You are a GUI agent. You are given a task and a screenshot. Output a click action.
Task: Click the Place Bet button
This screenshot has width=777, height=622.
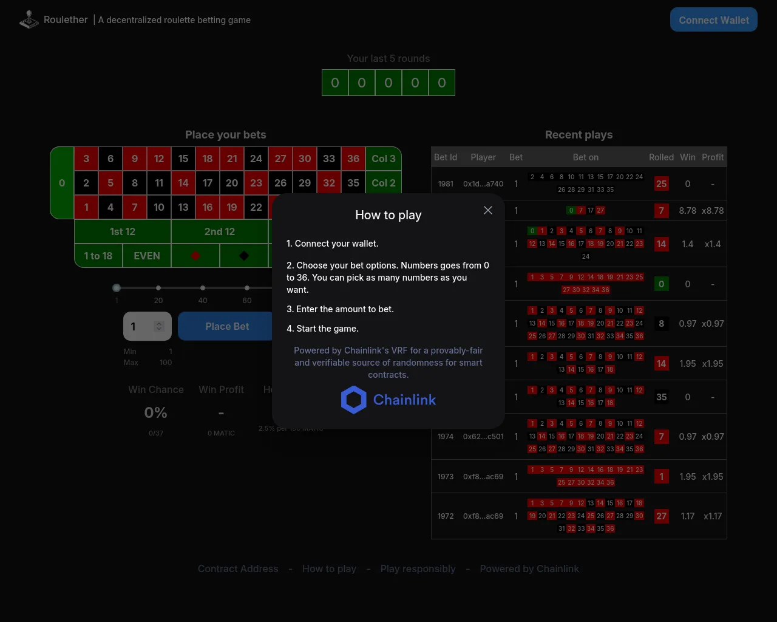pos(227,326)
